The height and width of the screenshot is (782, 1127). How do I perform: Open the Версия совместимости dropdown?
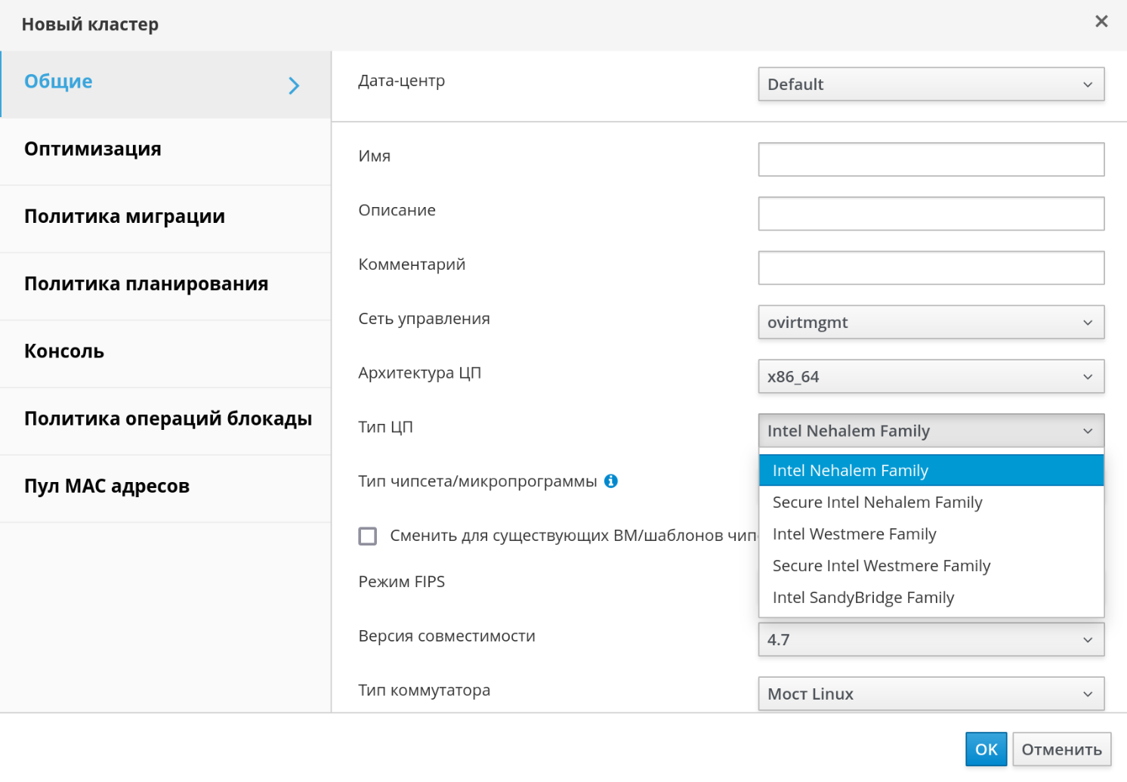(x=931, y=640)
